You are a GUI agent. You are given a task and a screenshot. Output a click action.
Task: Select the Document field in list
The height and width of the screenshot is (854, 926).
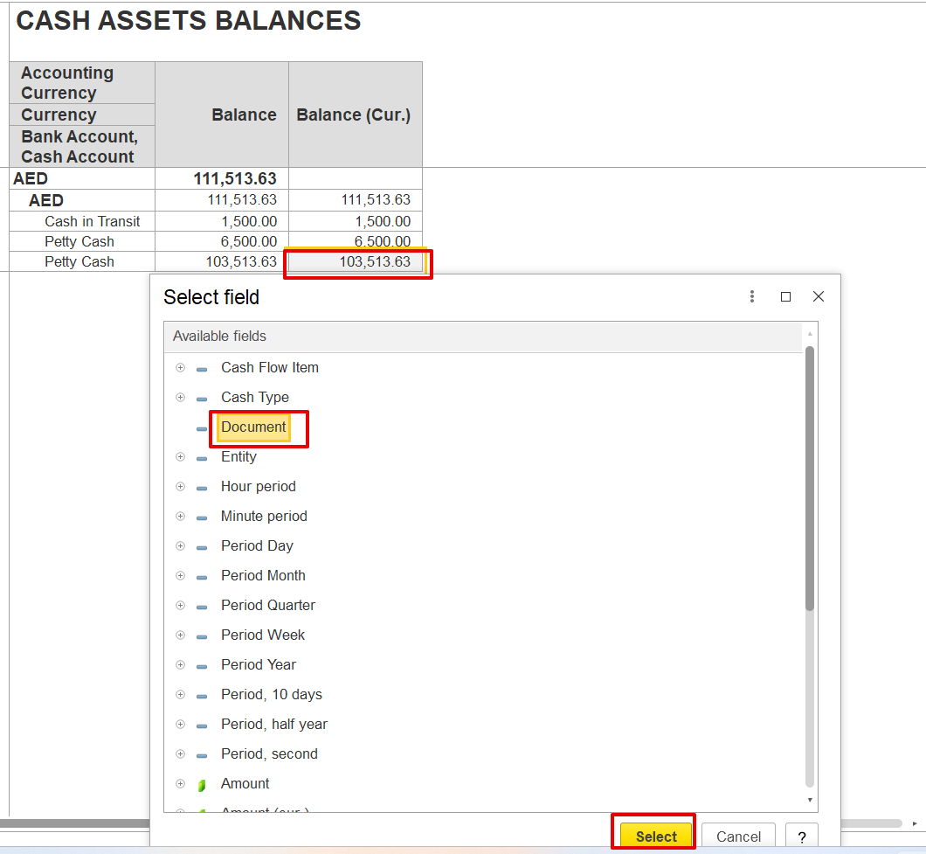(x=253, y=427)
